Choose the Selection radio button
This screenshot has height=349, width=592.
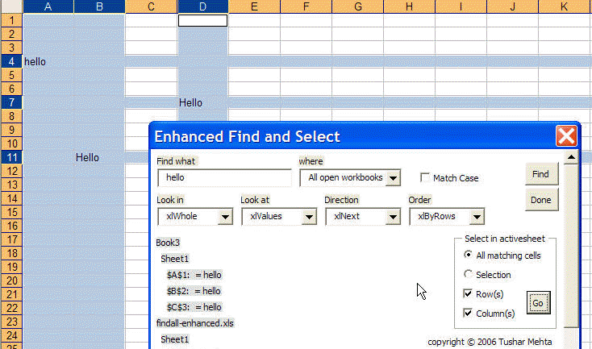469,275
